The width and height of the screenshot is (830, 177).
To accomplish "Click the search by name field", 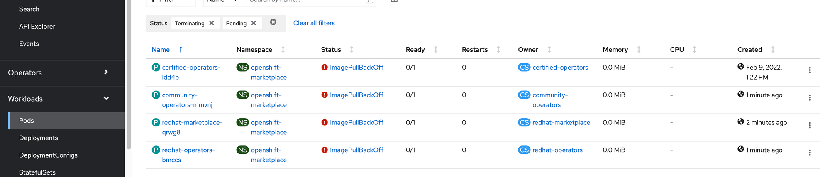I will pyautogui.click(x=306, y=1).
